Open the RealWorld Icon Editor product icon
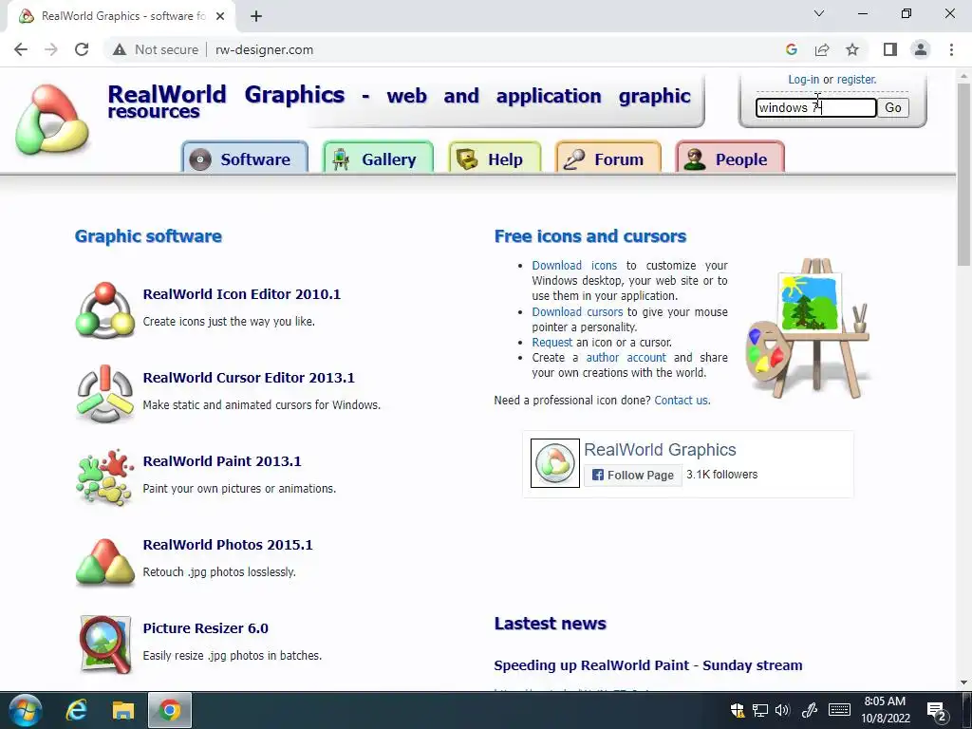The width and height of the screenshot is (972, 729). click(x=104, y=309)
